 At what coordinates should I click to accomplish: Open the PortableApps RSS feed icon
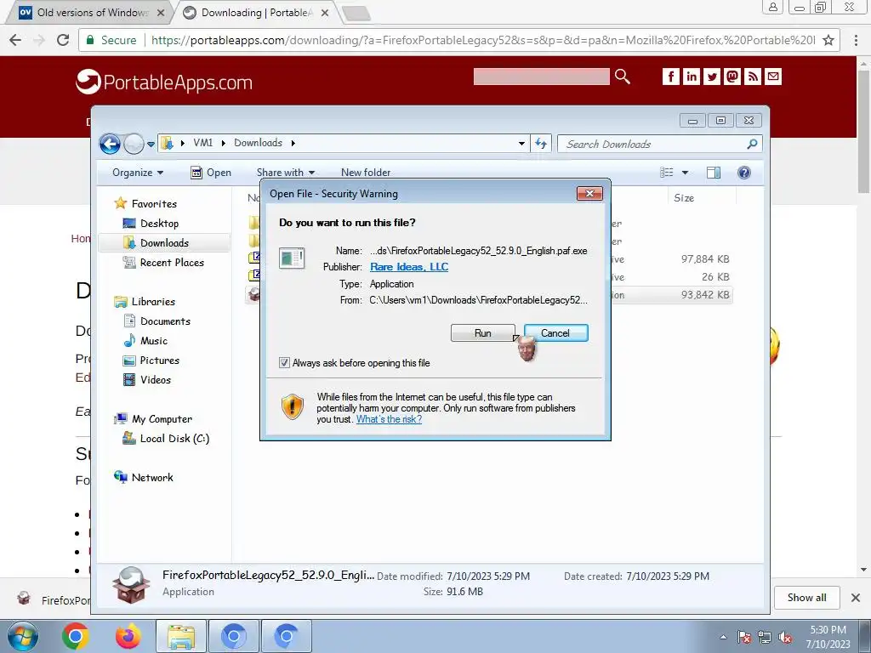[753, 76]
